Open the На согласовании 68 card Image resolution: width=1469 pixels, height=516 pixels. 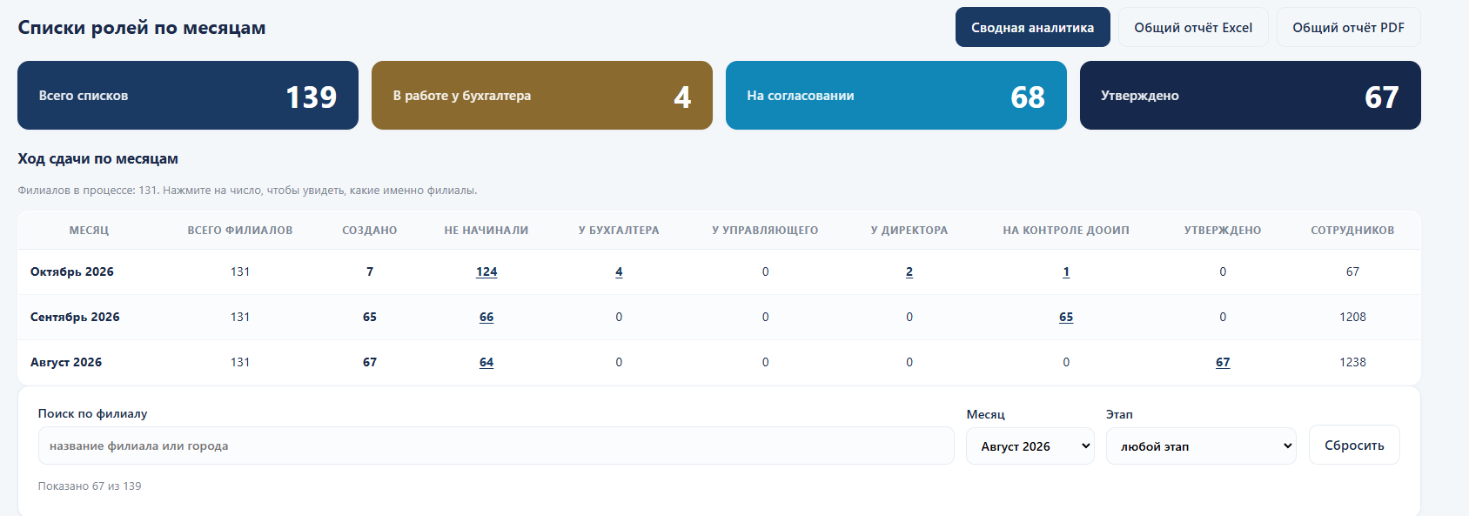896,96
